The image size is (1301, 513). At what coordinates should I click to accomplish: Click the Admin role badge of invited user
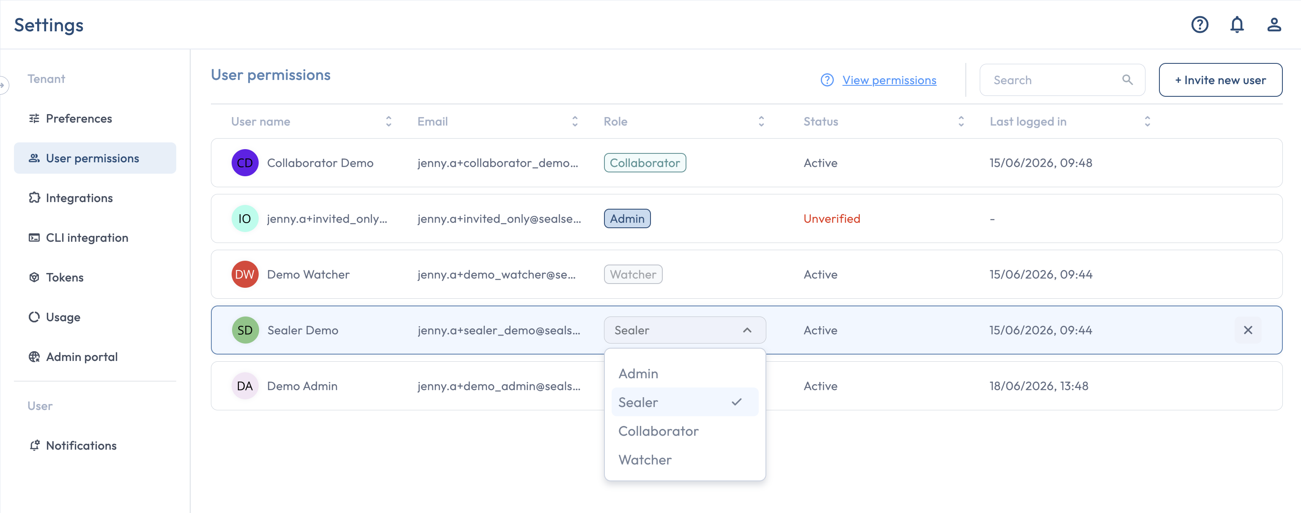[x=627, y=218]
